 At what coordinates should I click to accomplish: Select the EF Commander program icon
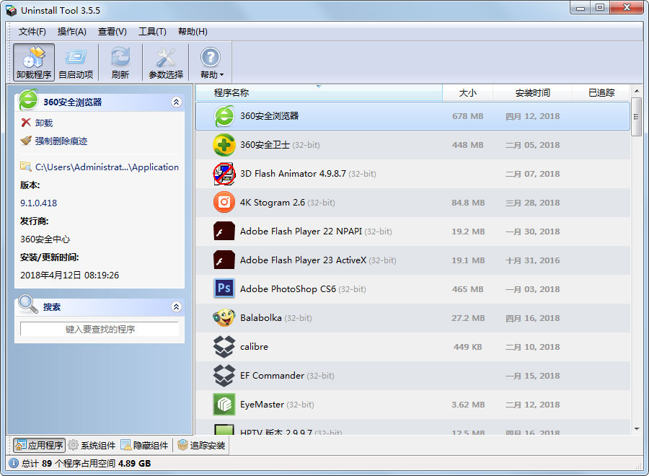pyautogui.click(x=224, y=376)
